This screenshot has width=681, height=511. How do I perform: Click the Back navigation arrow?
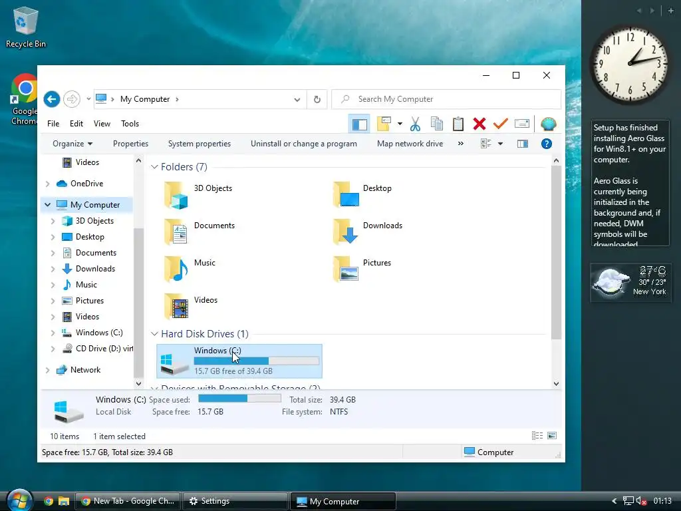[52, 99]
